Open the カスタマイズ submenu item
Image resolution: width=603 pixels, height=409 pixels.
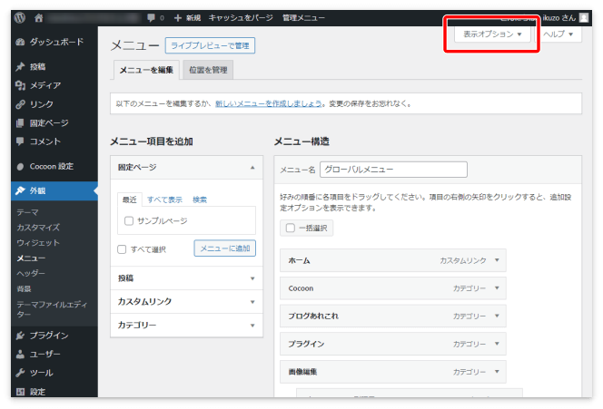point(38,228)
